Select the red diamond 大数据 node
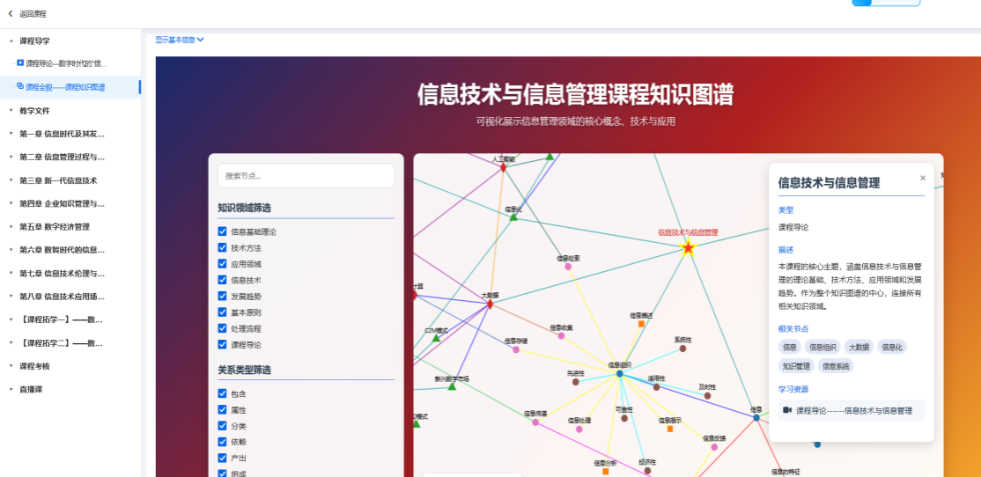 490,305
